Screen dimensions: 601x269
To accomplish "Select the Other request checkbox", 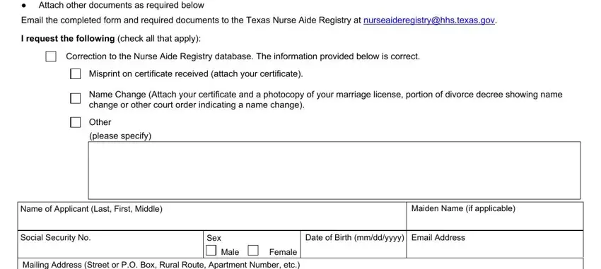I will point(76,122).
